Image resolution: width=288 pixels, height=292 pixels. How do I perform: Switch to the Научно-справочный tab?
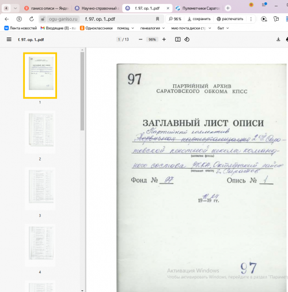[x=97, y=8]
